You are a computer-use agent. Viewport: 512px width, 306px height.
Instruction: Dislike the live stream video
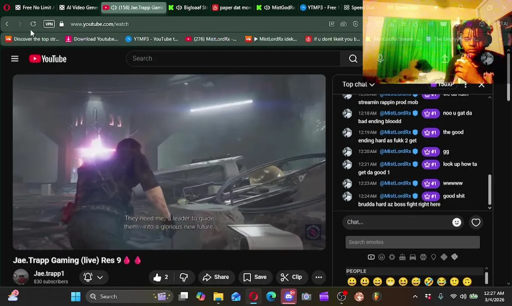click(184, 277)
